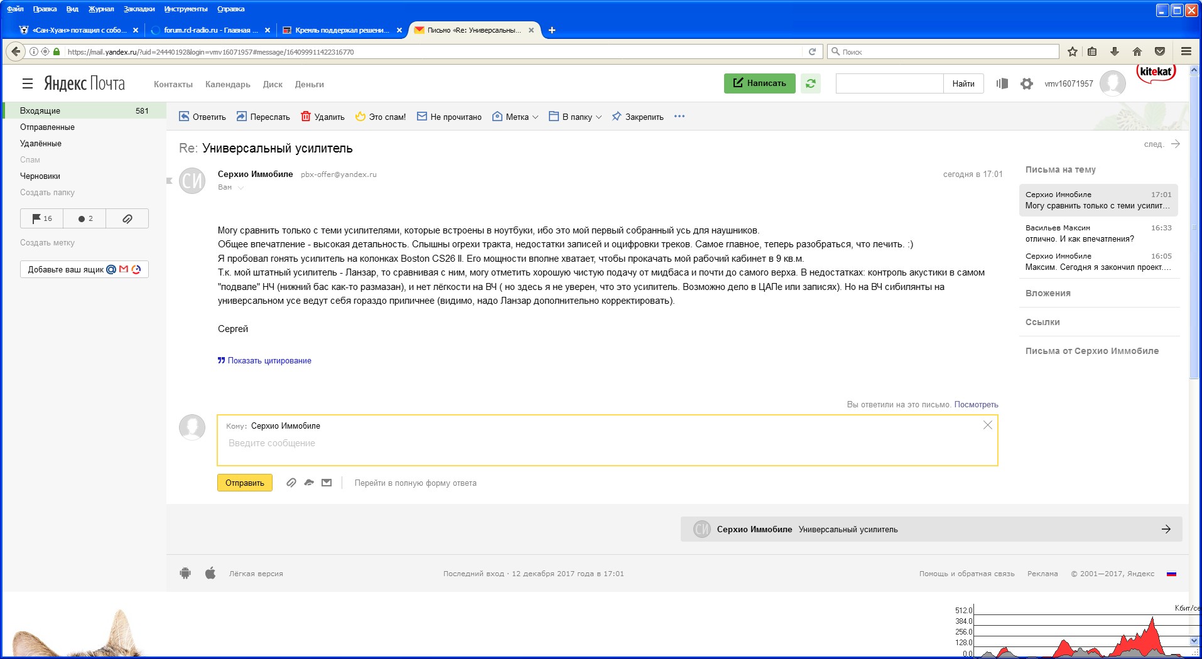Open the Закладки menu
Screen dimensions: 1202x659
click(139, 9)
